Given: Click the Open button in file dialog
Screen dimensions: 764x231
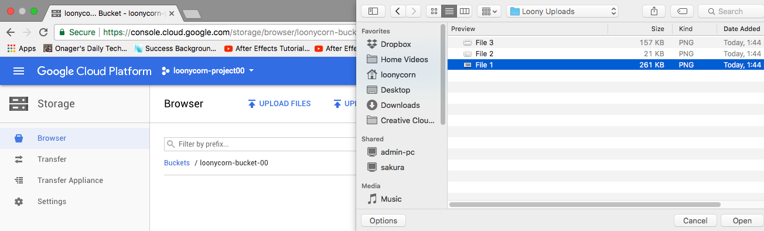Looking at the screenshot, I should (x=742, y=221).
